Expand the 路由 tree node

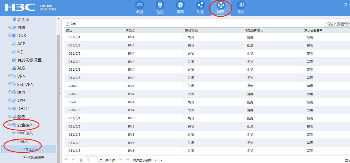[x=10, y=92]
